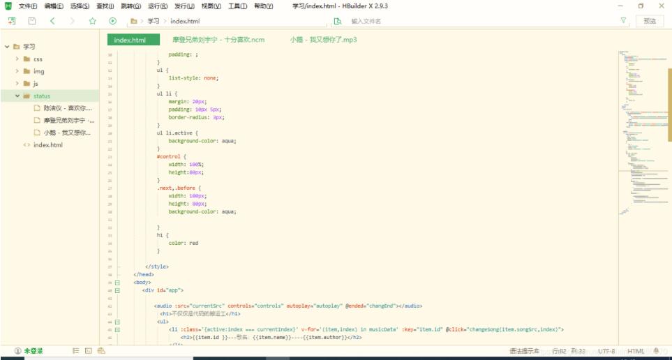
Task: Open the 帮助(Y) menu
Action: tap(264, 6)
